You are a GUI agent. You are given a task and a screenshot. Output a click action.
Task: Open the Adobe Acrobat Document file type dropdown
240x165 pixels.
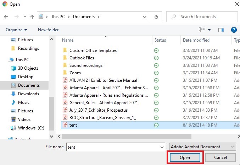203,147
